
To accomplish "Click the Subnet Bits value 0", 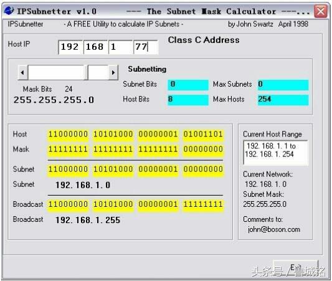I will [x=188, y=85].
